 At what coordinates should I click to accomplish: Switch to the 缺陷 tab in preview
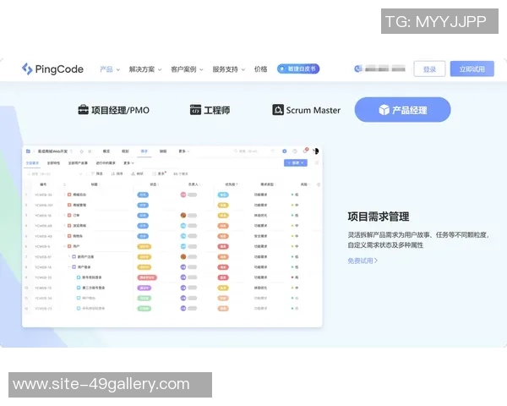pos(163,151)
